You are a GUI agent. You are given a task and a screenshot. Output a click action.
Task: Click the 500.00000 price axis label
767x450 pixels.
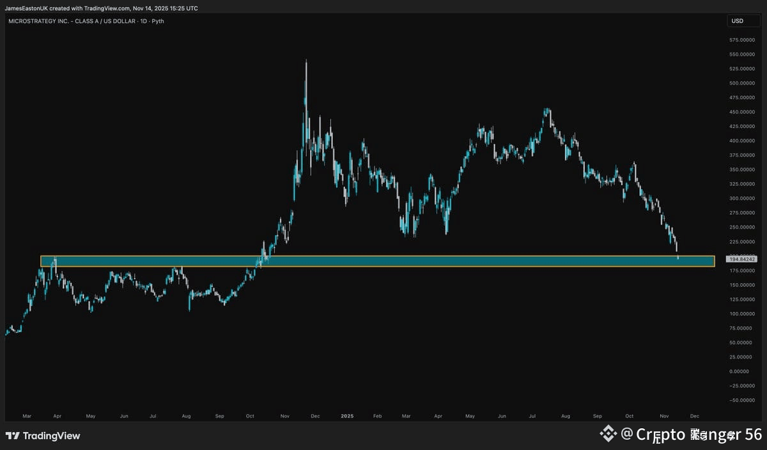743,83
